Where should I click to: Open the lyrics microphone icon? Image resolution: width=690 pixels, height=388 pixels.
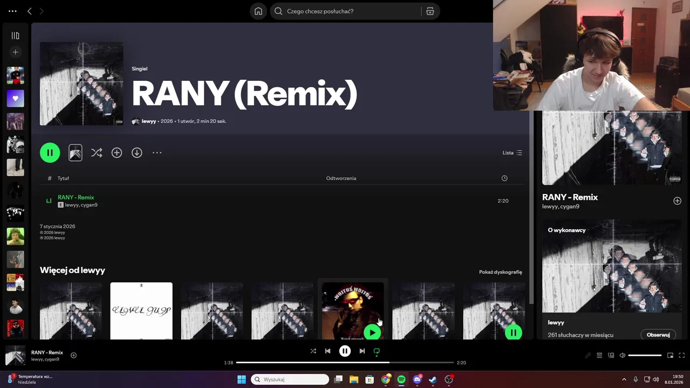pyautogui.click(x=588, y=355)
